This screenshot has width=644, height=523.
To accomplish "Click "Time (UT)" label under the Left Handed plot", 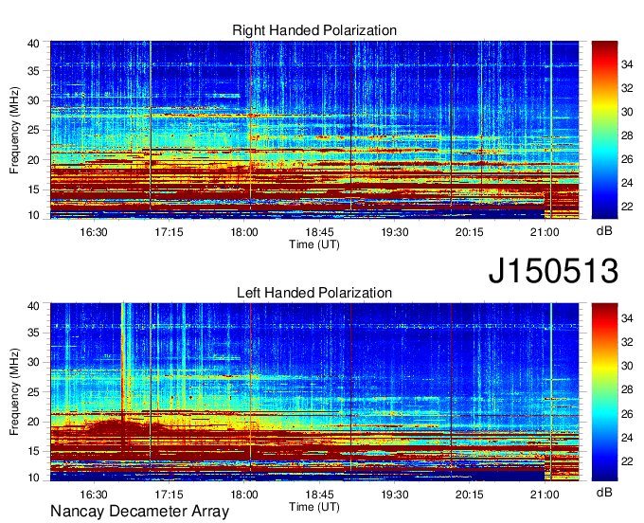I will click(x=314, y=507).
